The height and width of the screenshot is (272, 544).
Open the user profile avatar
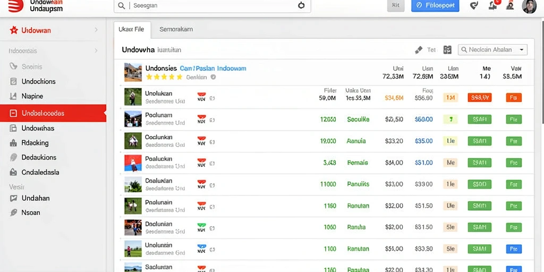(x=529, y=6)
